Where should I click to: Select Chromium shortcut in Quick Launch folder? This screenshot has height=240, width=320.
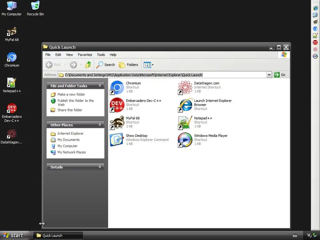coord(126,87)
